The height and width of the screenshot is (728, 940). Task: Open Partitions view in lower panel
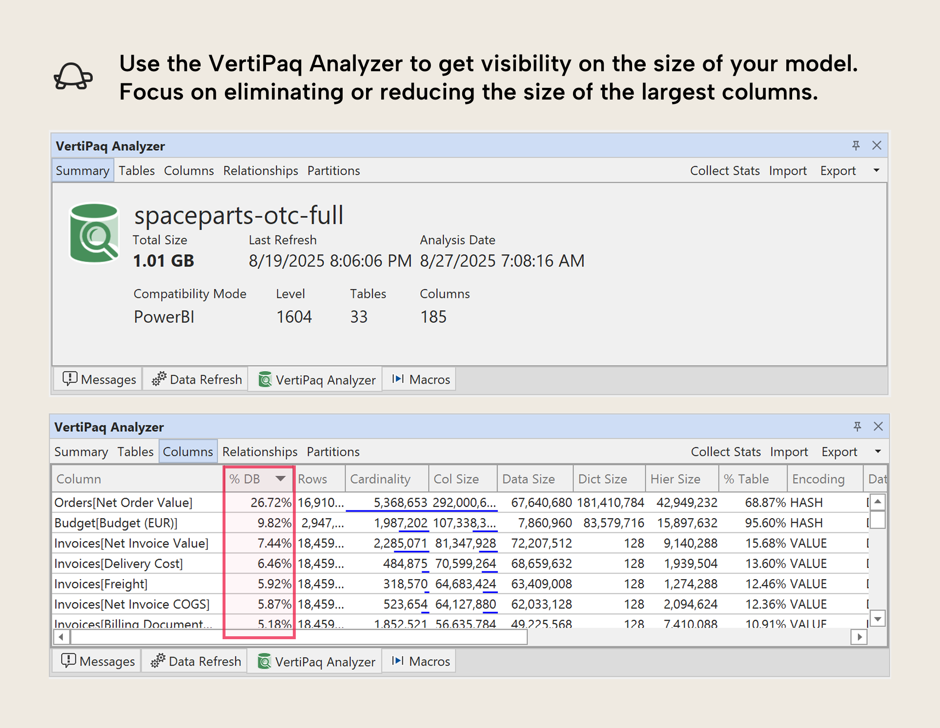point(333,452)
